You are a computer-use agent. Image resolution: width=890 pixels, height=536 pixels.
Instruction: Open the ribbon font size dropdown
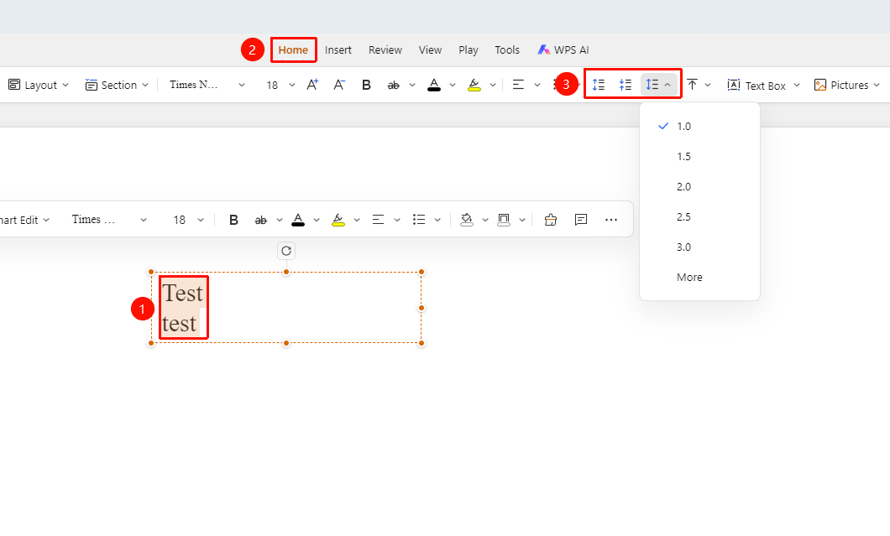click(x=291, y=85)
